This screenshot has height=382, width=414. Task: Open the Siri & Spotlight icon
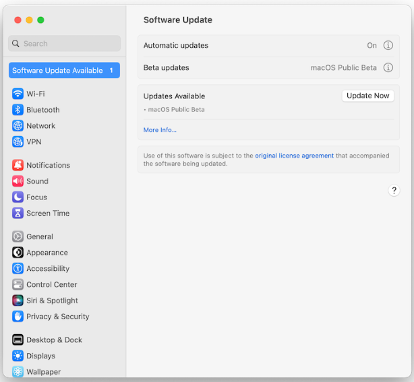point(18,300)
